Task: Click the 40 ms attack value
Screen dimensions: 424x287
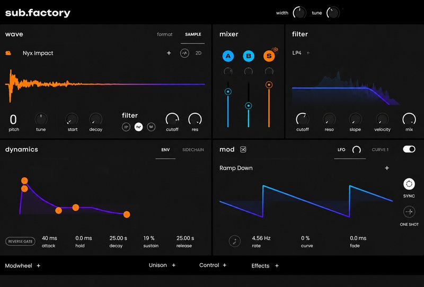Action: pos(49,238)
